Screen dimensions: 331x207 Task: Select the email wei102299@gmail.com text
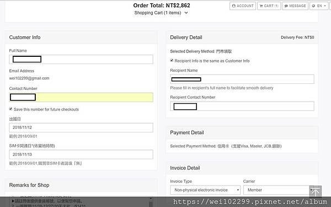point(29,78)
